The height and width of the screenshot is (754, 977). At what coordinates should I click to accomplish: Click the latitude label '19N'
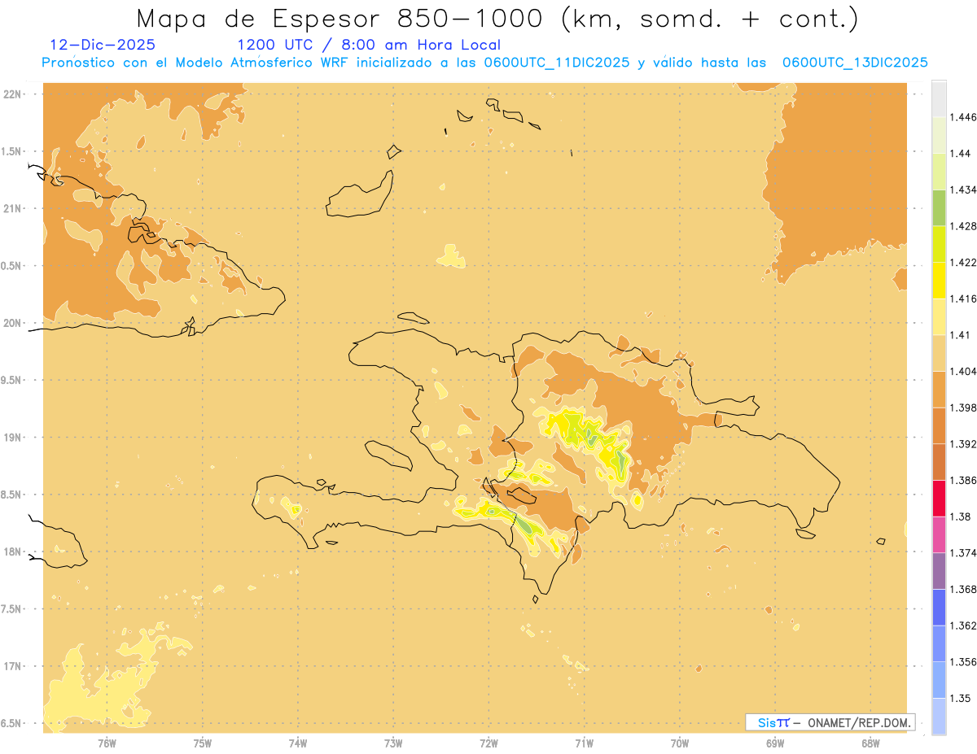(x=11, y=438)
